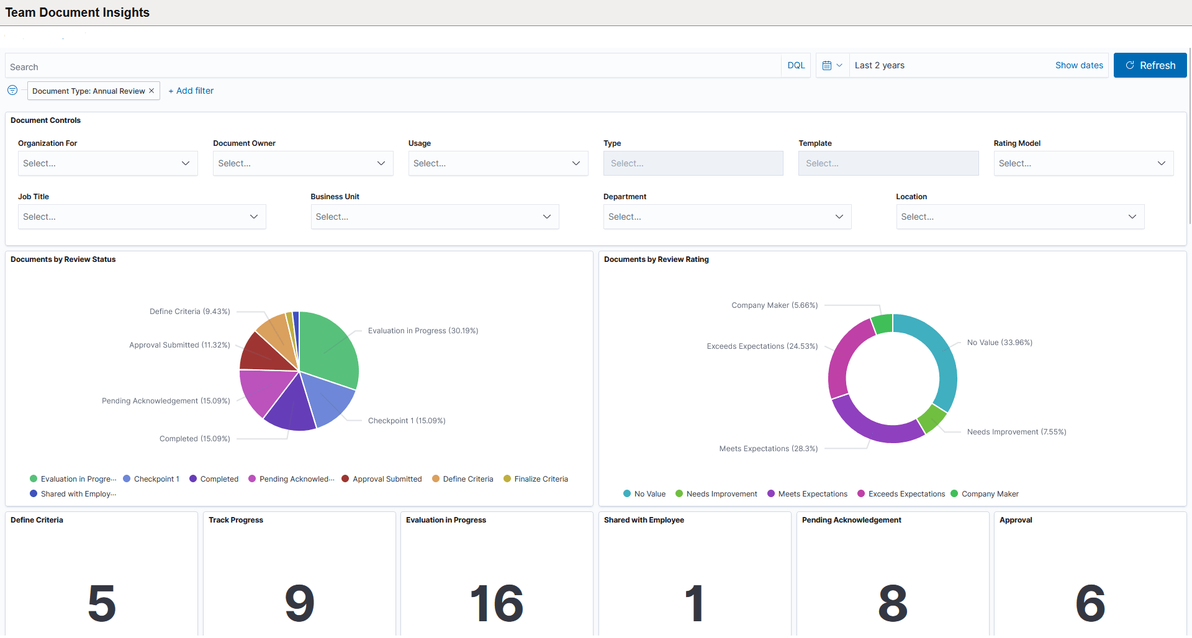The width and height of the screenshot is (1192, 638).
Task: Toggle the Completed series in the status legend
Action: (x=192, y=478)
